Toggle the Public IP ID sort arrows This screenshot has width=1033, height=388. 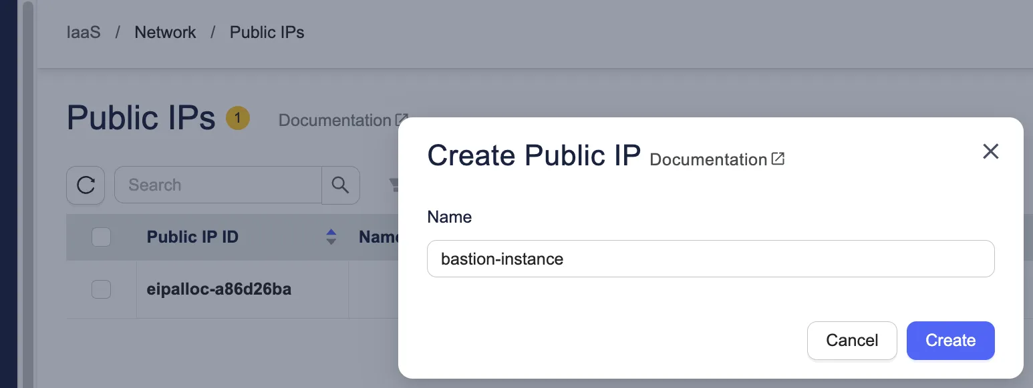[x=331, y=237]
